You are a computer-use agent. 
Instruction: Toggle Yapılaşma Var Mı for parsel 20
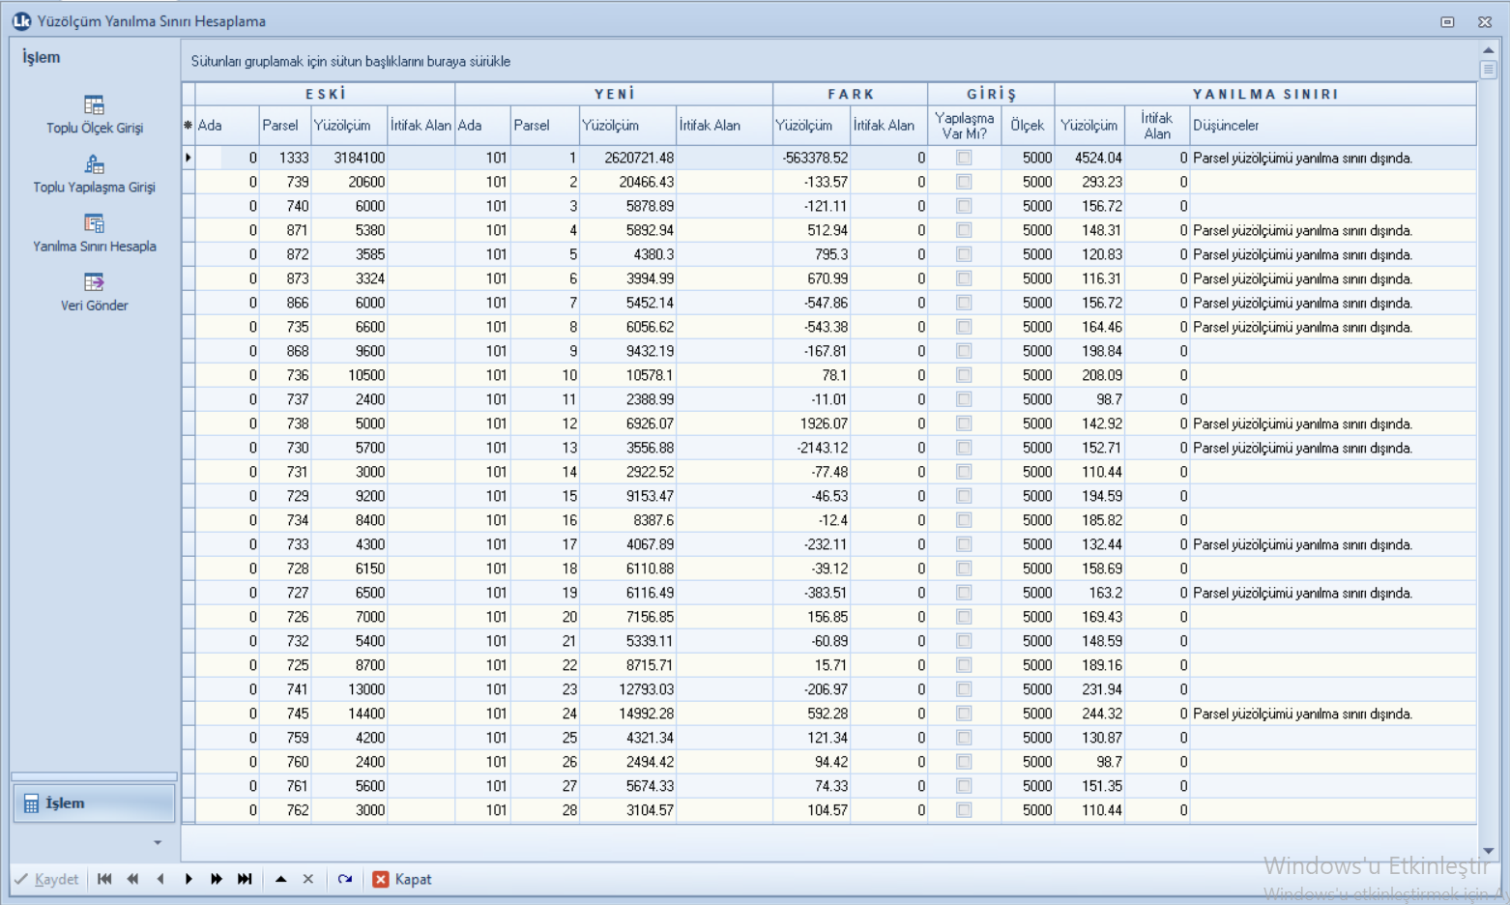tap(964, 617)
